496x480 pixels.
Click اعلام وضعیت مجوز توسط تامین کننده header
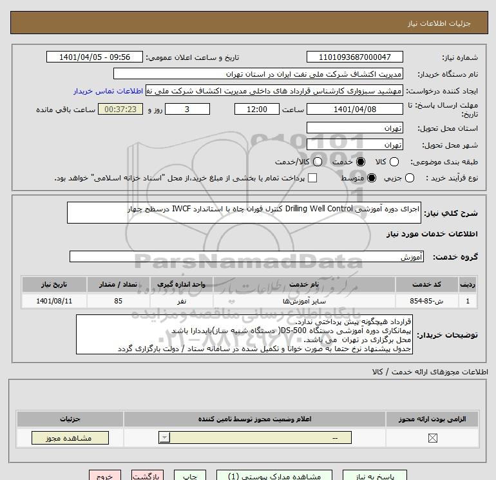pos(254,419)
